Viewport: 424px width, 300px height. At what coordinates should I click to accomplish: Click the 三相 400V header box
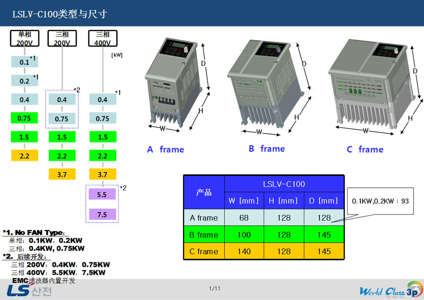[102, 38]
